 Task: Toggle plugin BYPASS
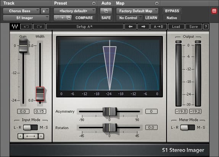172,11
